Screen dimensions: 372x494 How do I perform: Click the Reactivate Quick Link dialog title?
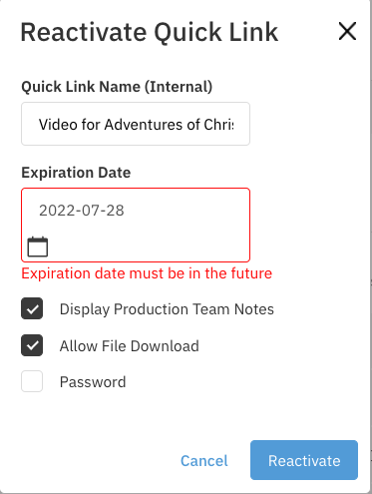coord(150,32)
